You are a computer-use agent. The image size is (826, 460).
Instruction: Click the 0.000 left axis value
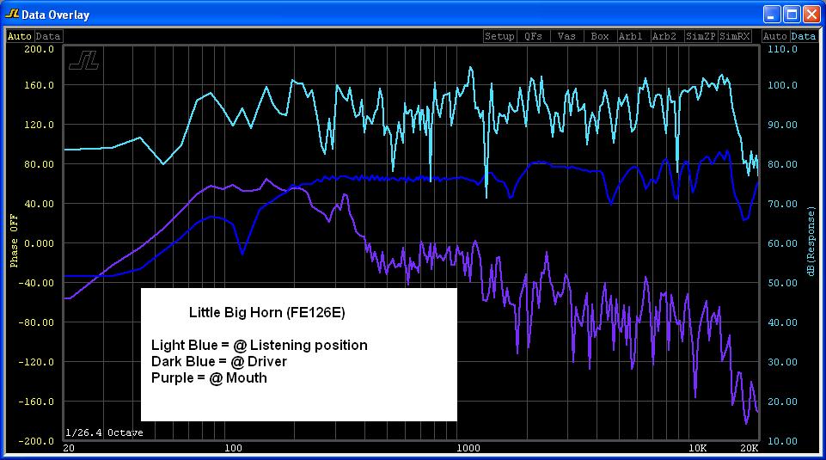point(39,243)
